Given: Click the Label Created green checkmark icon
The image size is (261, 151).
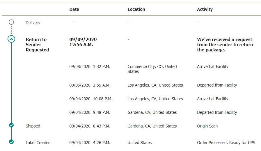Looking at the screenshot, I should coord(11,142).
